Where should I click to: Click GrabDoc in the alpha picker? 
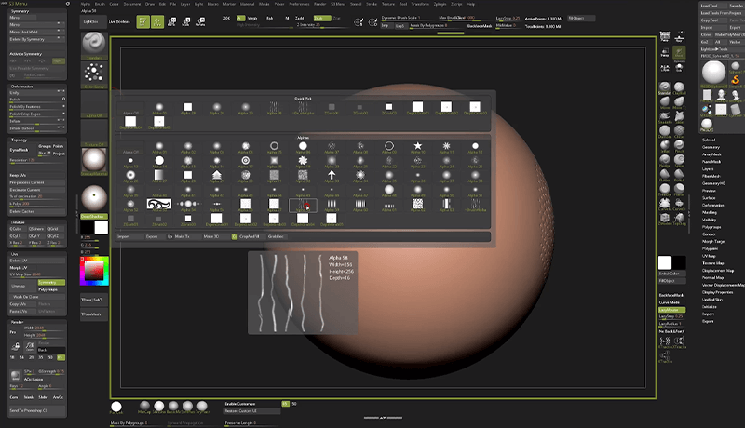276,236
